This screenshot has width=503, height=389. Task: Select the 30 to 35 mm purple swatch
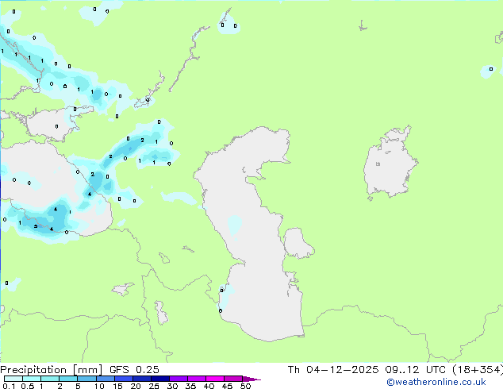tap(179, 379)
